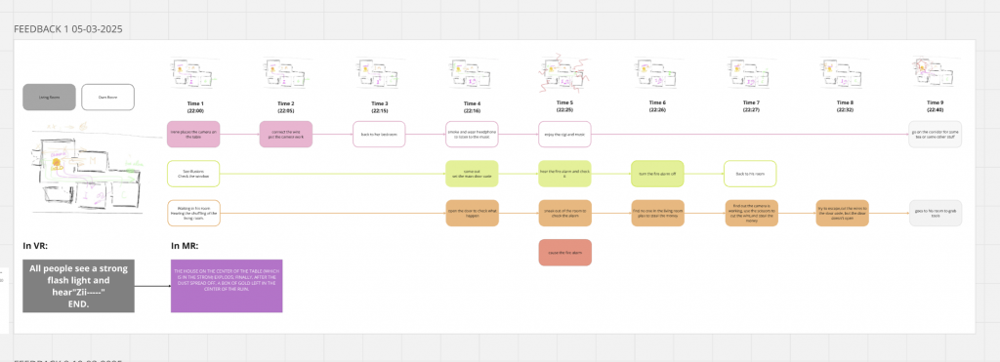Select the gray 'All people see a strong flash light' box
The width and height of the screenshot is (1000, 362).
pyautogui.click(x=78, y=286)
